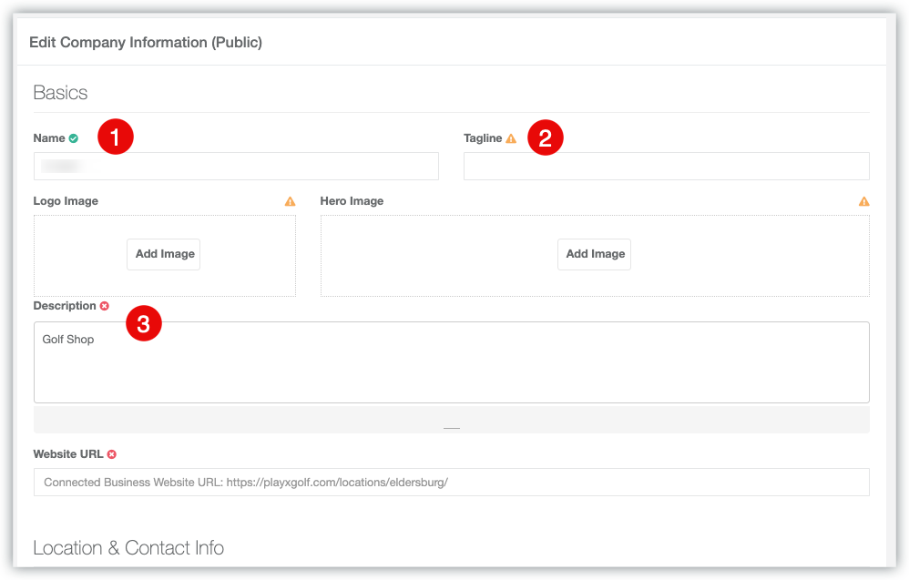909x580 pixels.
Task: Click the green checkmark icon beside Name
Action: [74, 138]
